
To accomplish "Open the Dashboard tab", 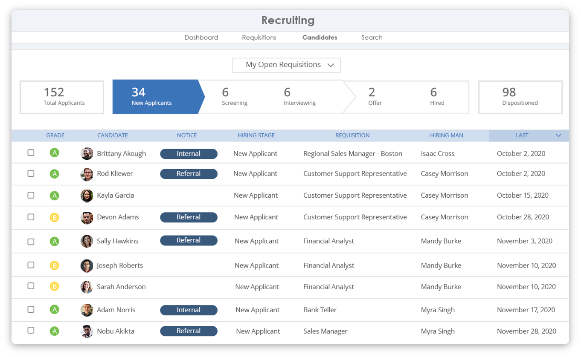I will coord(201,37).
